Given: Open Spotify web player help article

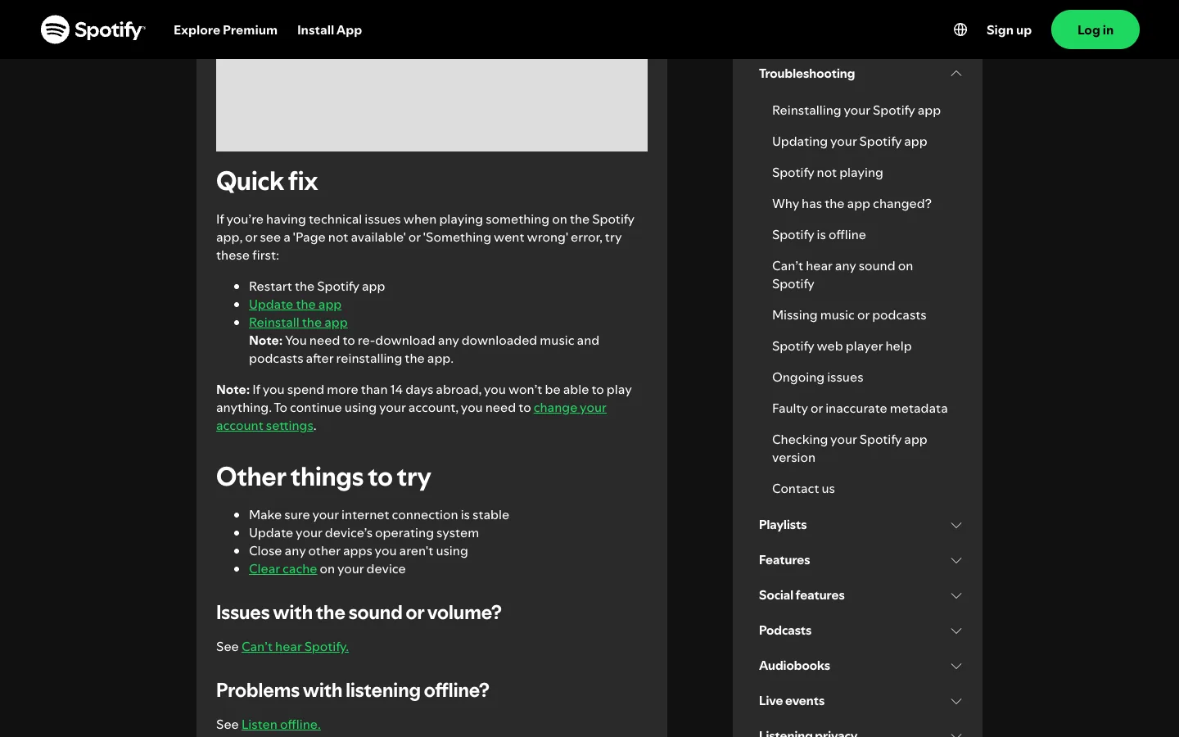Looking at the screenshot, I should pyautogui.click(x=842, y=346).
